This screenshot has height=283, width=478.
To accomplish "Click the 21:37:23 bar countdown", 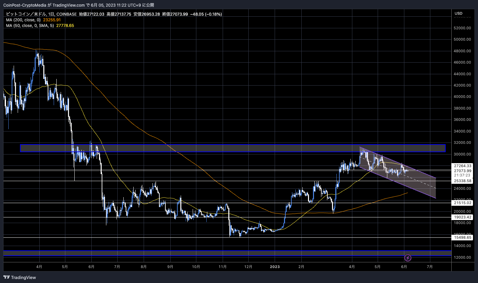I will [x=462, y=175].
